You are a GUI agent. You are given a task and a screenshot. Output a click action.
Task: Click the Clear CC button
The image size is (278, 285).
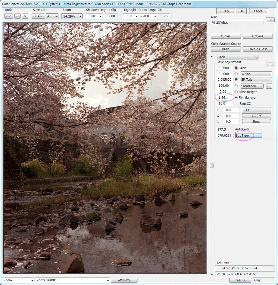240,280
